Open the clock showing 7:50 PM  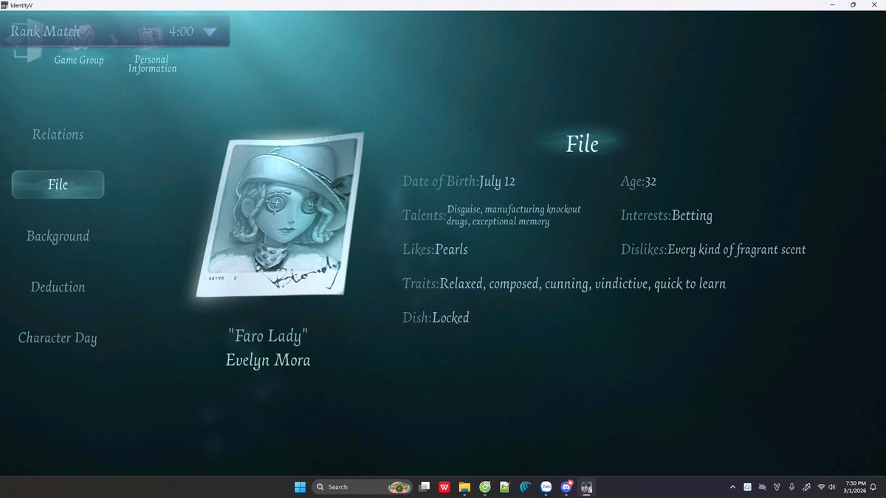tap(856, 487)
